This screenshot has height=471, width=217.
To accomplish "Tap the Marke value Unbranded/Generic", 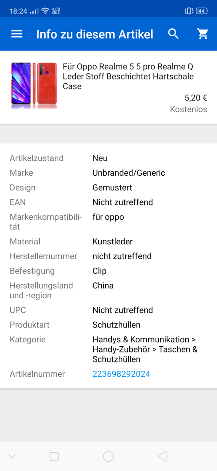I will 129,173.
